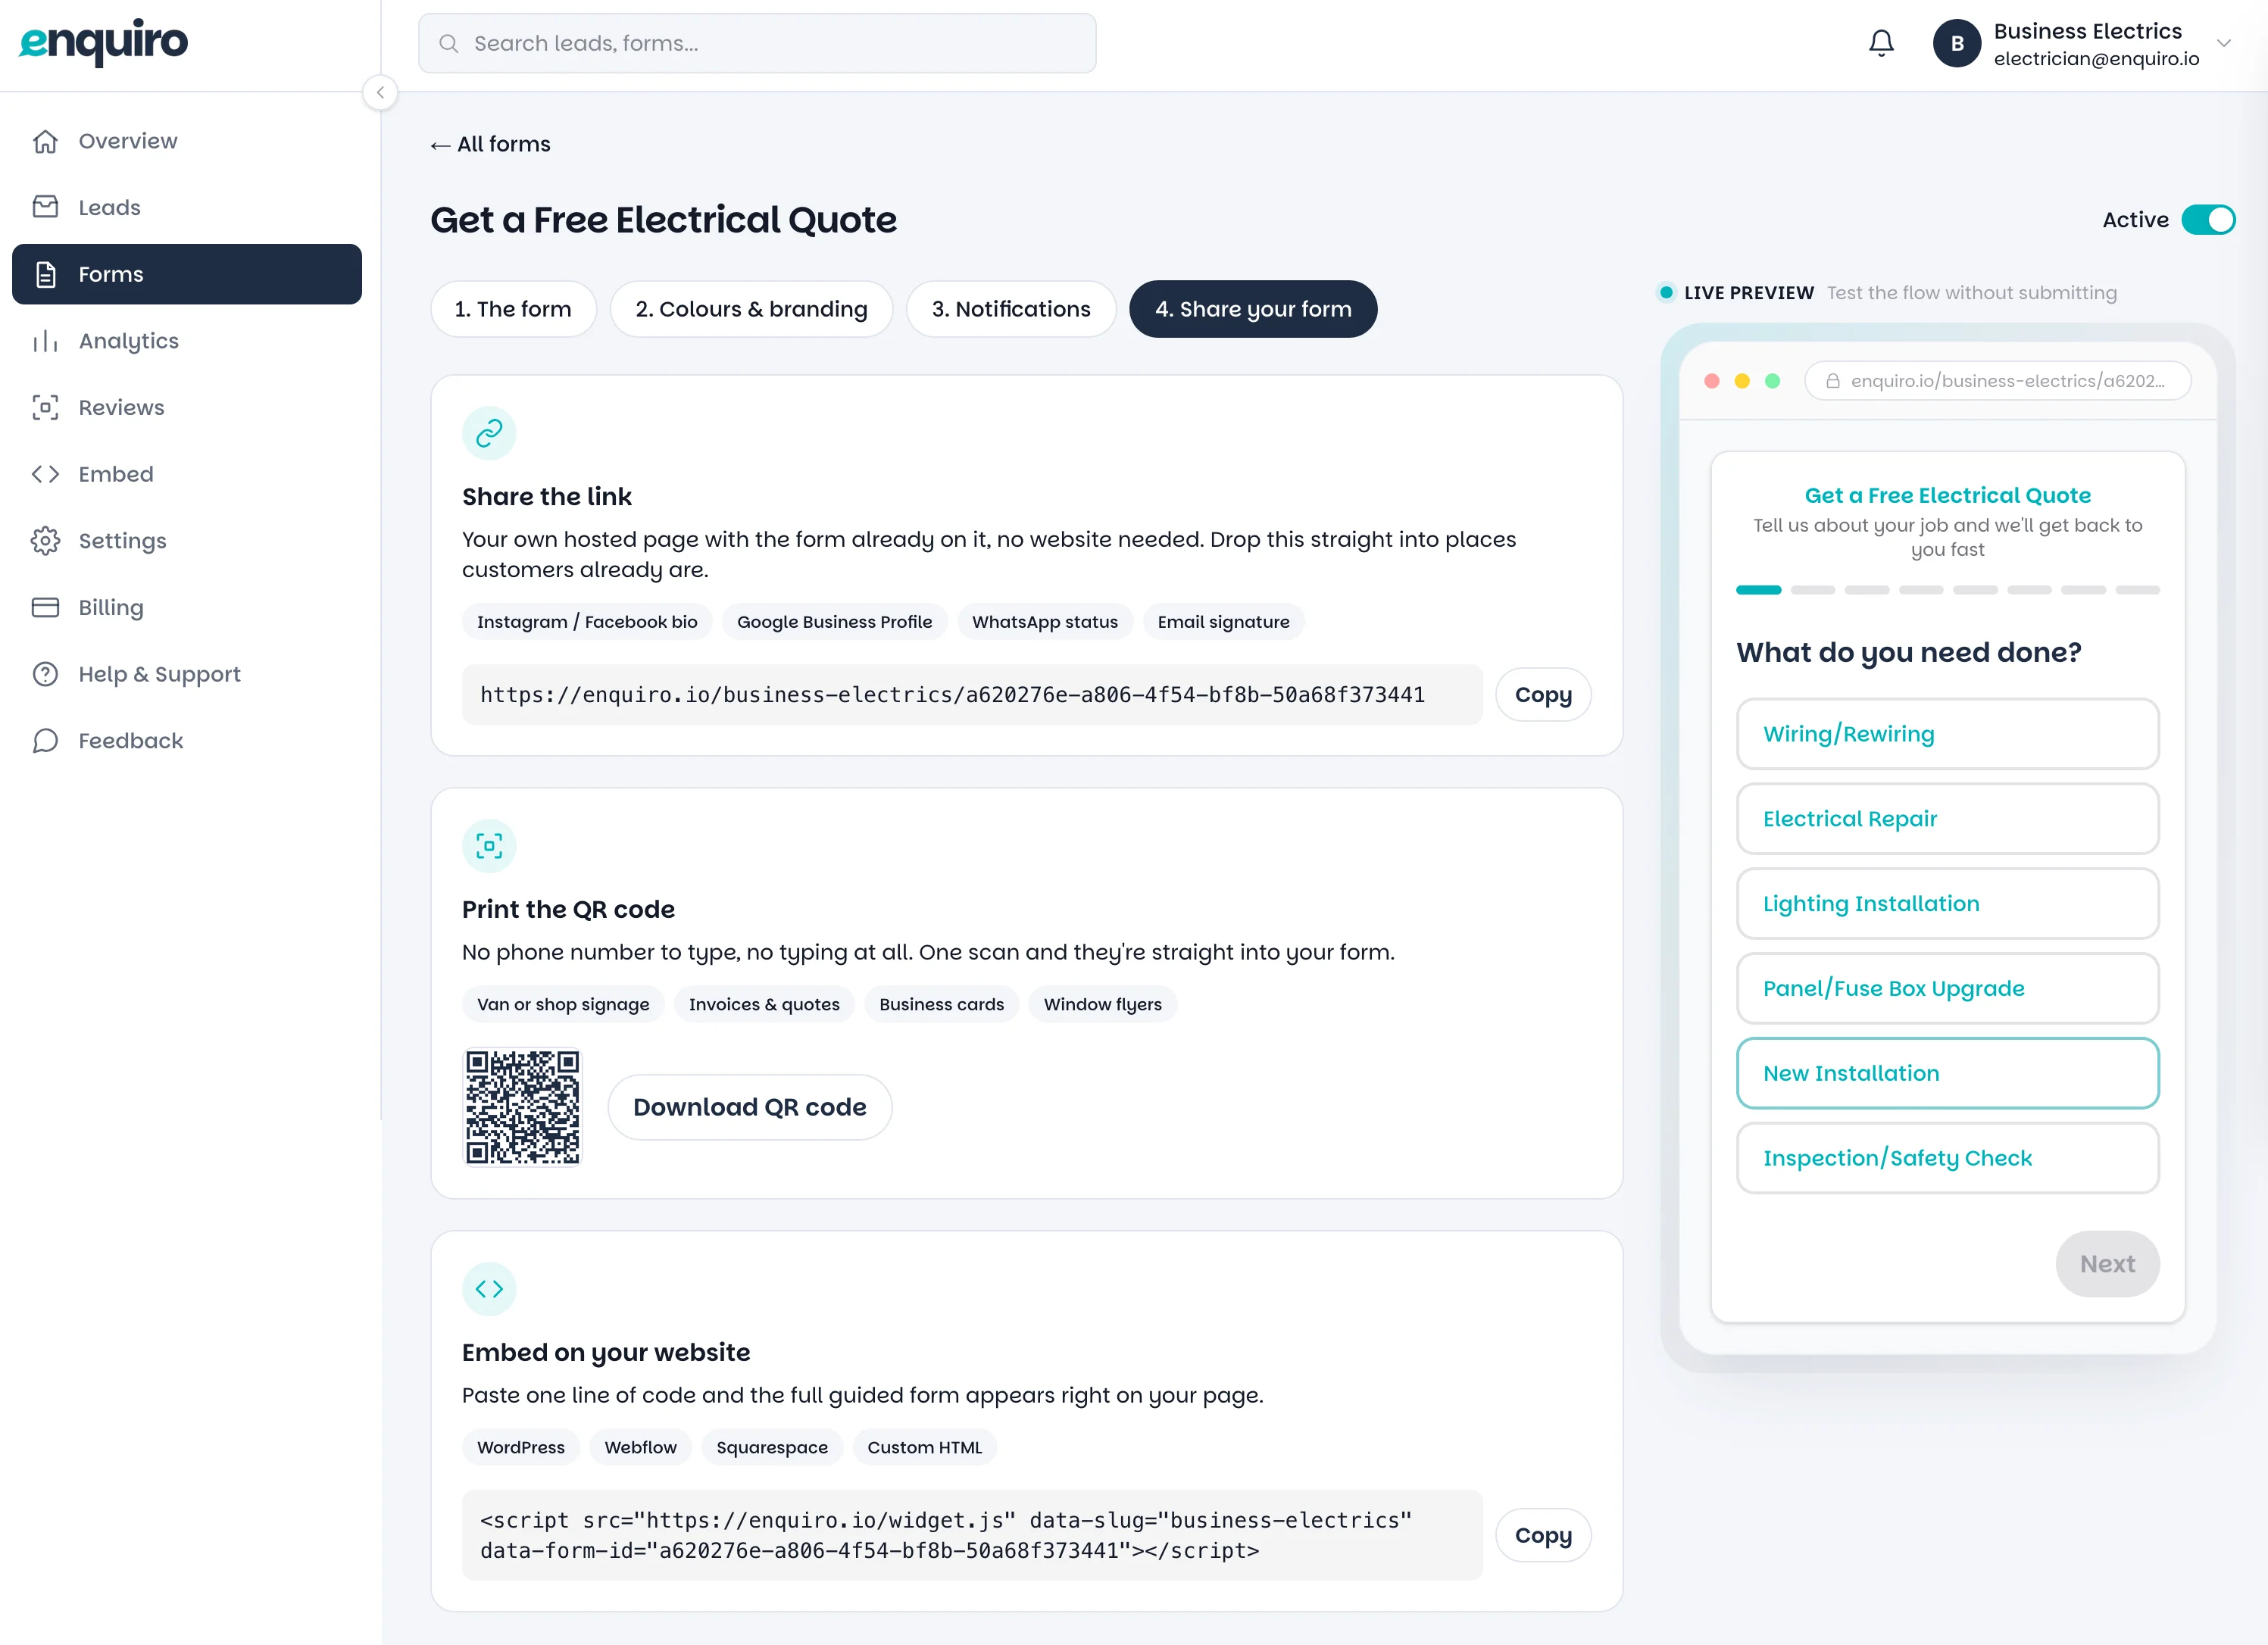2268x1645 pixels.
Task: Copy the embed script code
Action: click(x=1543, y=1535)
